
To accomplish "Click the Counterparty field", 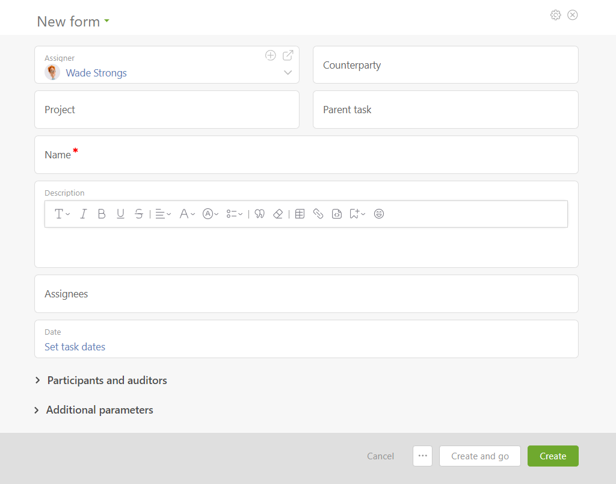I will coord(446,65).
